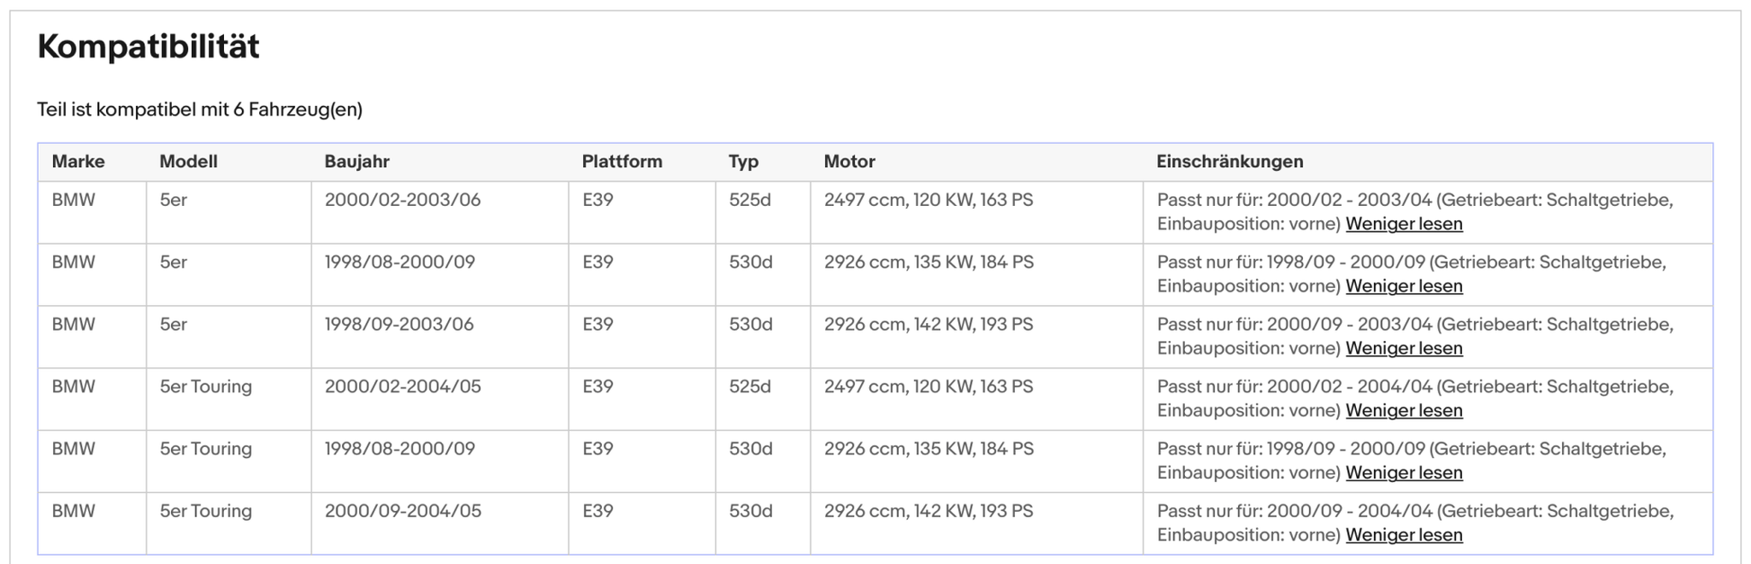This screenshot has width=1751, height=564.
Task: Click the Plattform column header
Action: pos(622,162)
